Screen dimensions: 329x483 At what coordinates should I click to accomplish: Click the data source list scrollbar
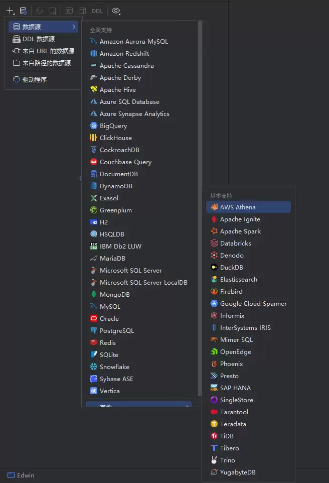(x=200, y=201)
